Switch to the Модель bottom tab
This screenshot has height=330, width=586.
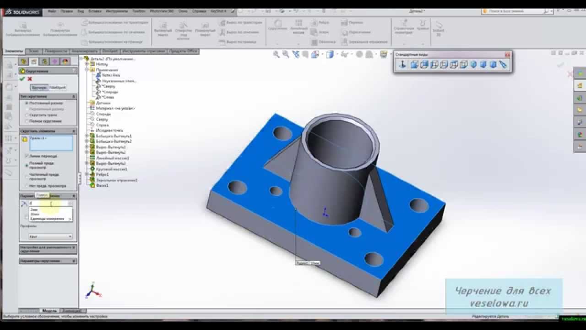pos(49,310)
